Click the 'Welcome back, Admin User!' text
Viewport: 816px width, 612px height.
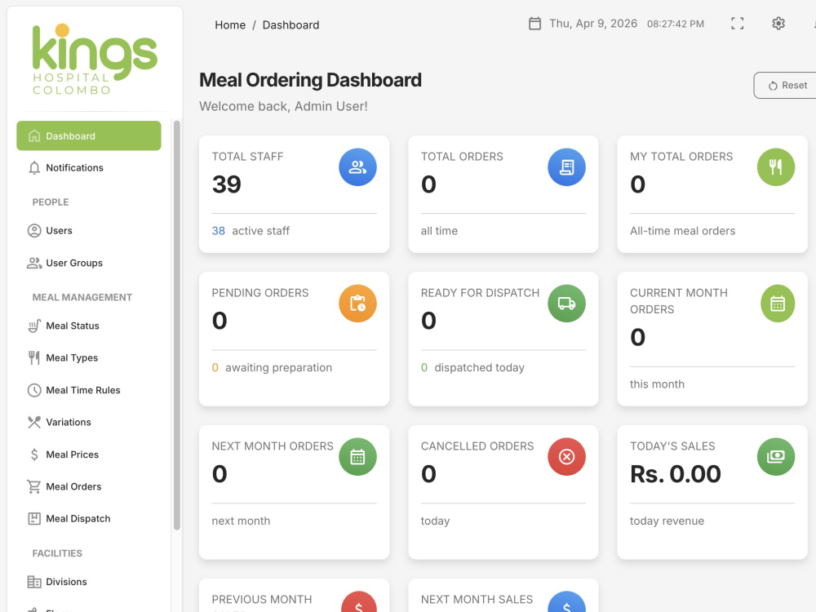pyautogui.click(x=283, y=106)
